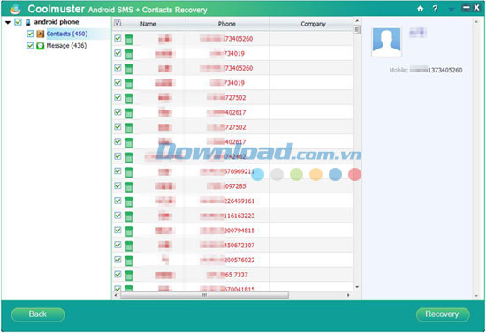Screen dimensions: 486x333
Task: Select phone number ending 097285
Action: [x=226, y=186]
